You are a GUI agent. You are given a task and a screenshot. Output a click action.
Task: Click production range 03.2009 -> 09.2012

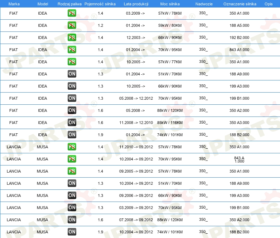(136, 208)
